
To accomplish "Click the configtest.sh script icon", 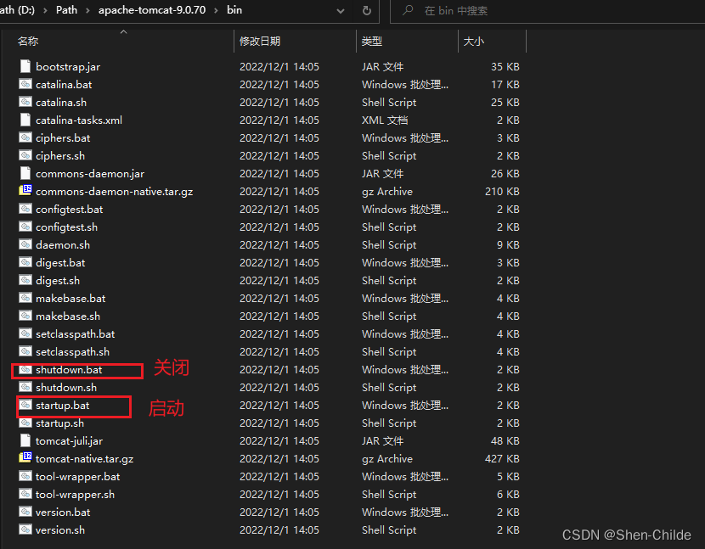I will click(25, 227).
